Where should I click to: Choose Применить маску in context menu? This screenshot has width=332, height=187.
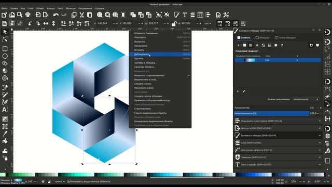160,88
